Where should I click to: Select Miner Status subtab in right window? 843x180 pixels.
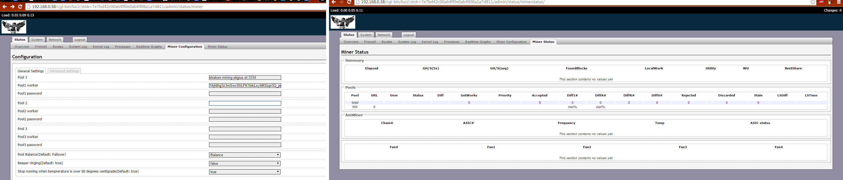[x=543, y=42]
